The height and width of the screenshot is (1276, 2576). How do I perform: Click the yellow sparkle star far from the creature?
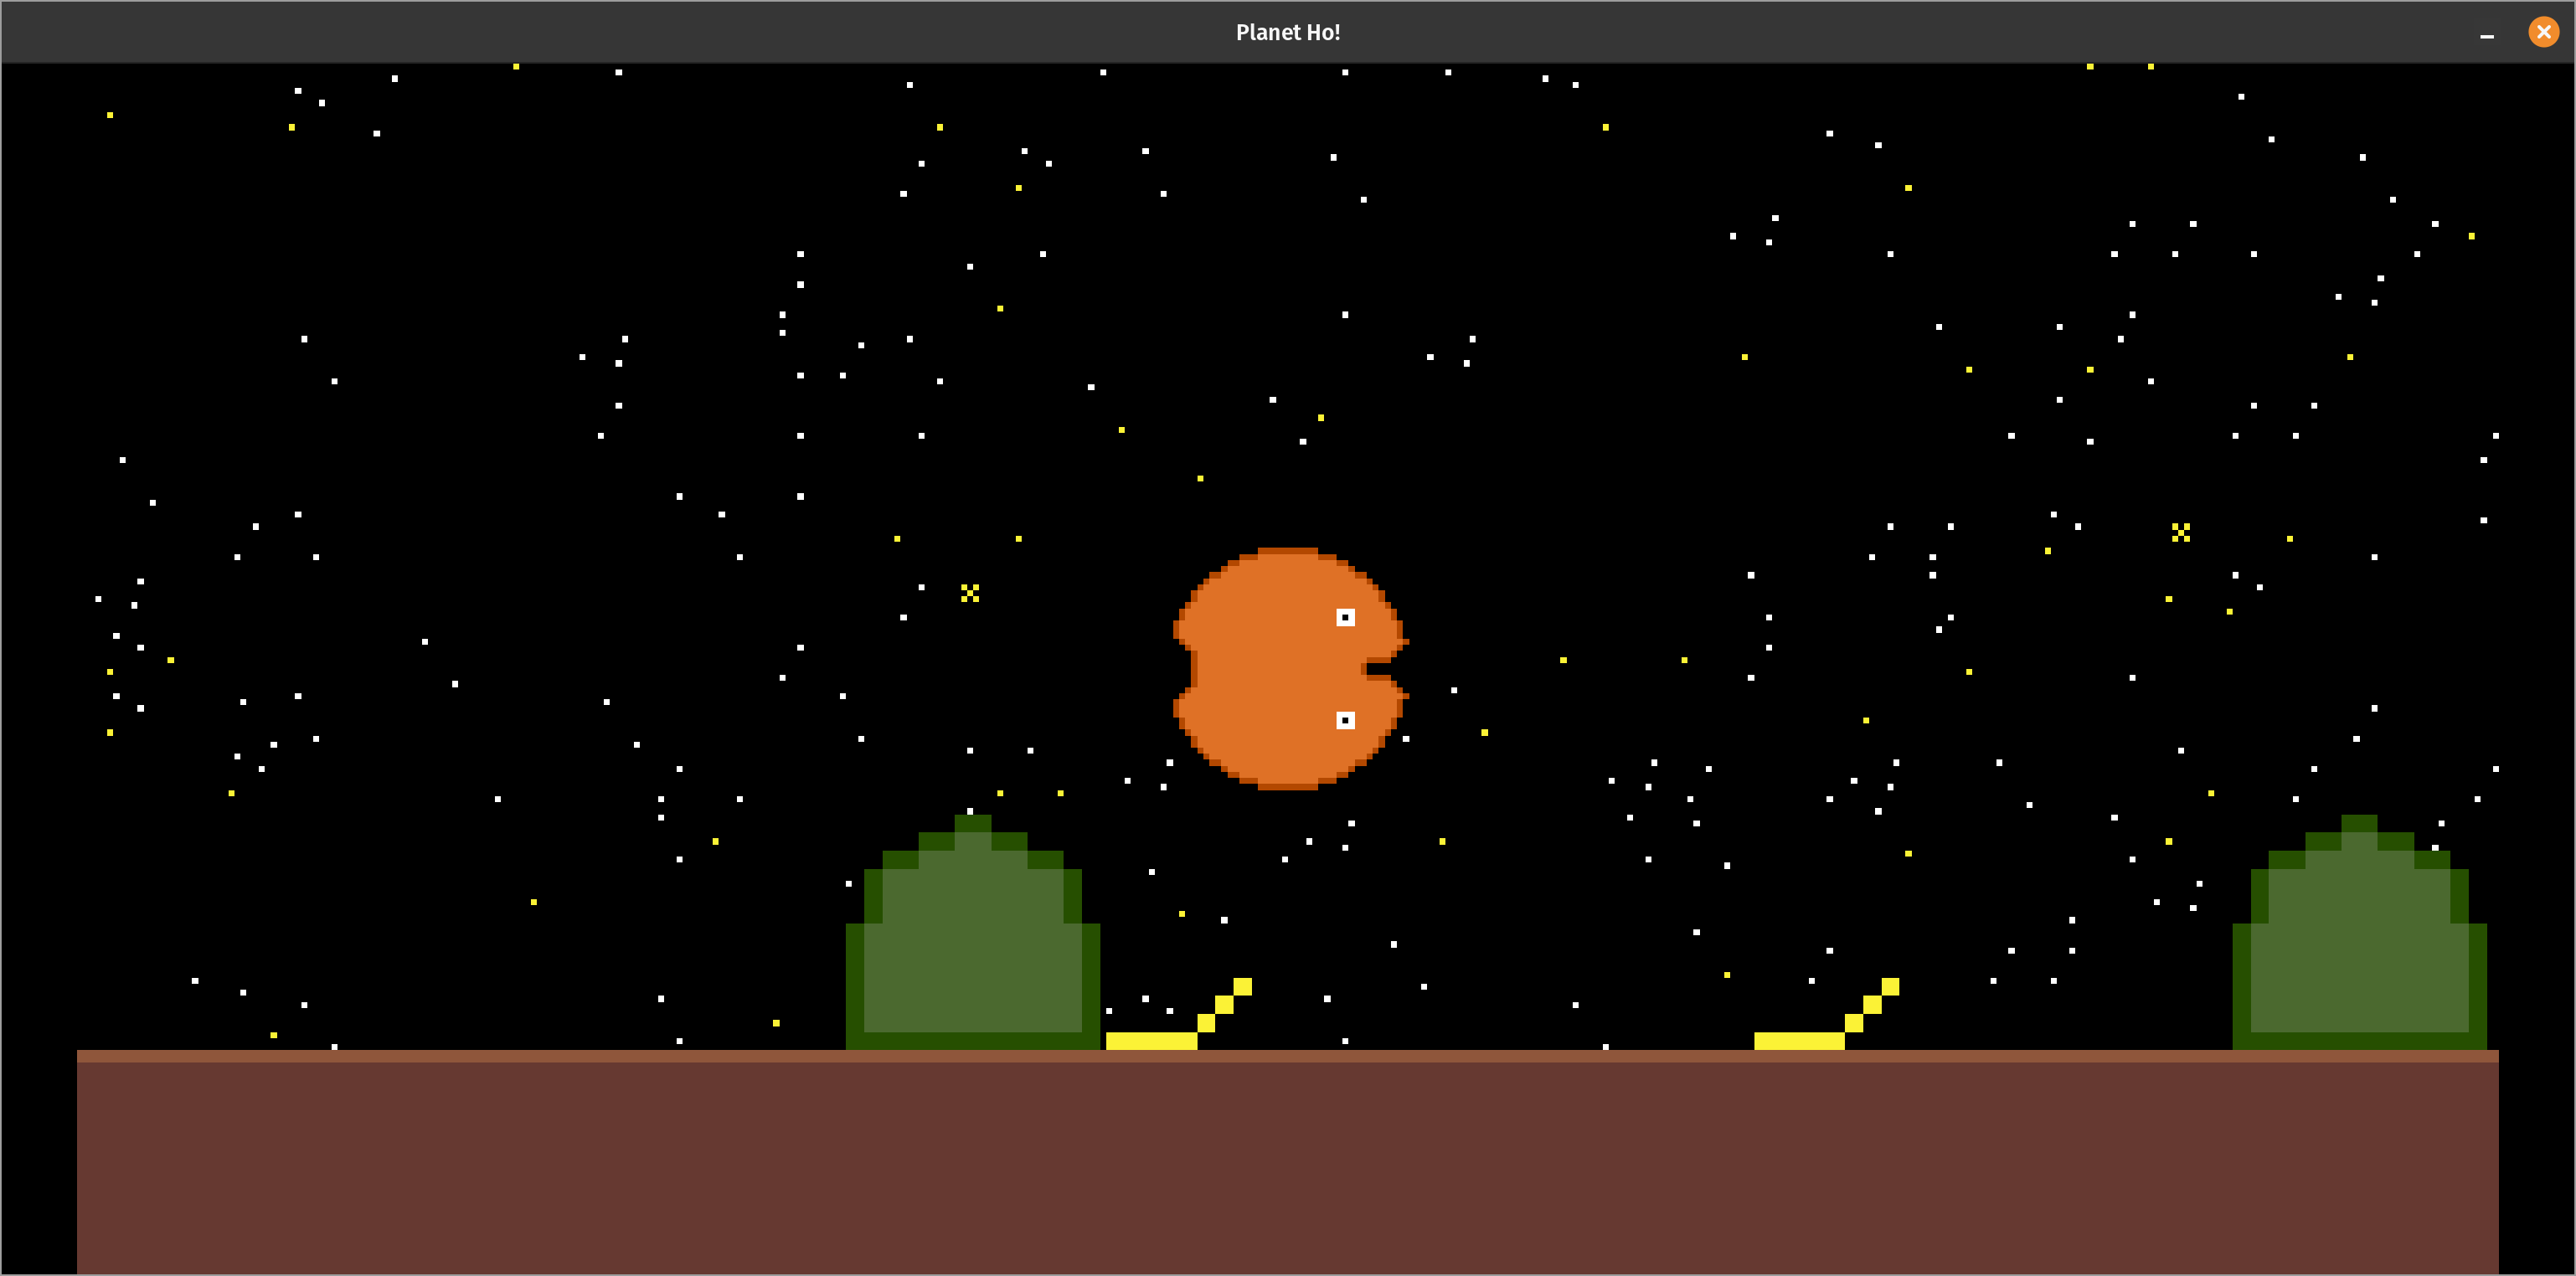[2181, 532]
